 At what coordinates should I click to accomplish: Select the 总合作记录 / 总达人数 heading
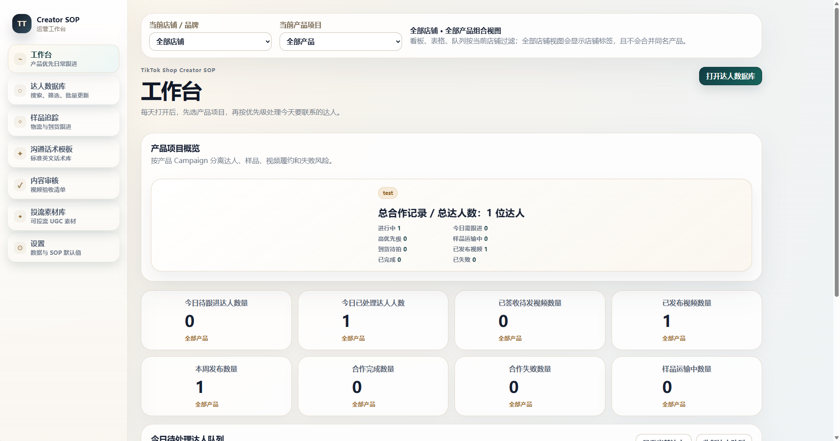pyautogui.click(x=451, y=213)
